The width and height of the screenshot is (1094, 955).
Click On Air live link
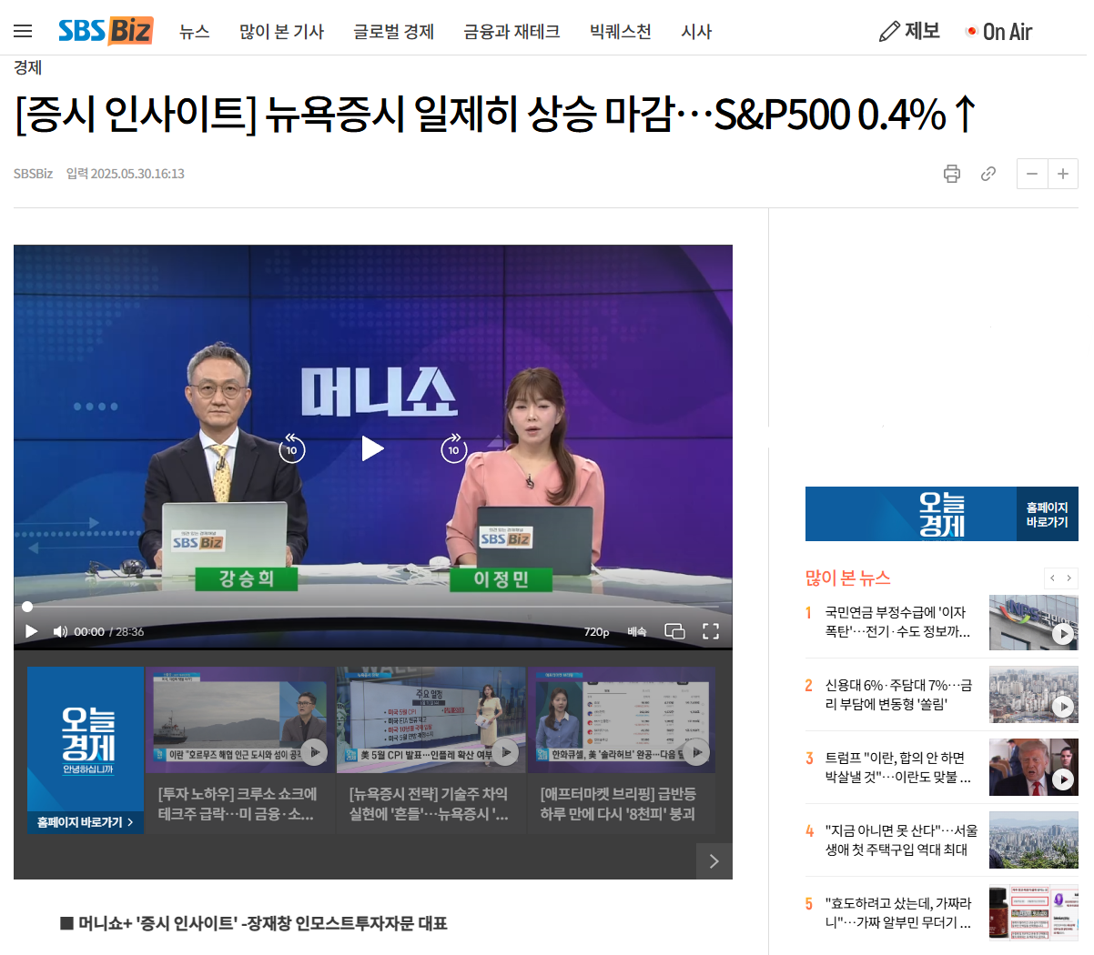click(998, 32)
